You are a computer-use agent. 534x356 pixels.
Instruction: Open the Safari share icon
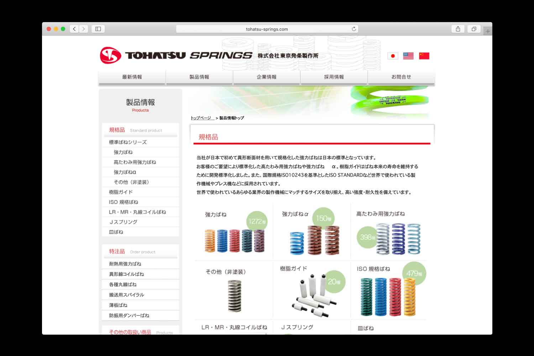click(458, 29)
